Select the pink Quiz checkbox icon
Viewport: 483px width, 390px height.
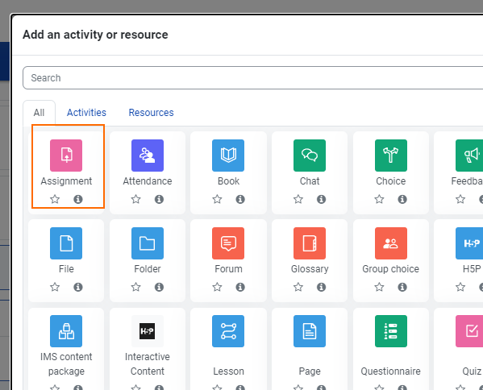click(469, 331)
